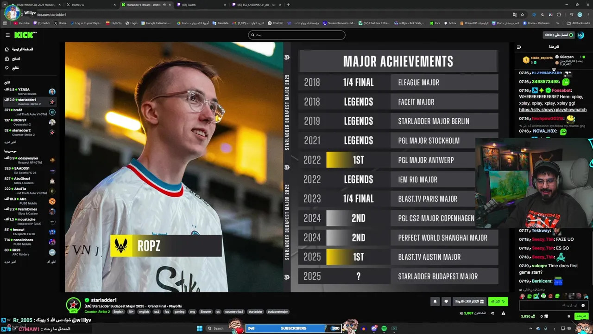Screen dimensions: 593x334
Task: Open the emoji picker in chat
Action: coord(583,305)
